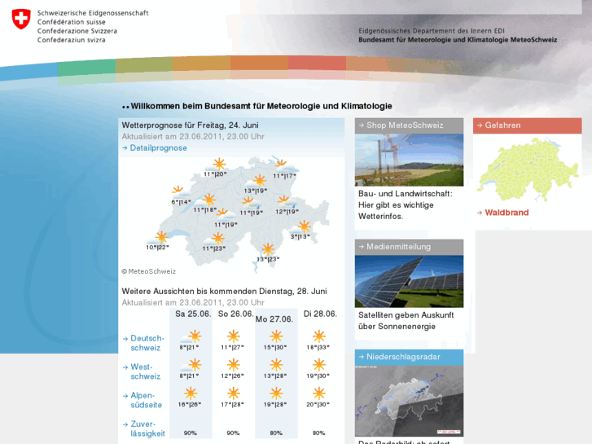This screenshot has width=592, height=444.
Task: Click Westschweiz Monday sun icon 13°|28°
Action: (x=276, y=365)
